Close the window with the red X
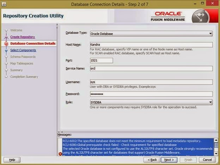 (213, 3)
